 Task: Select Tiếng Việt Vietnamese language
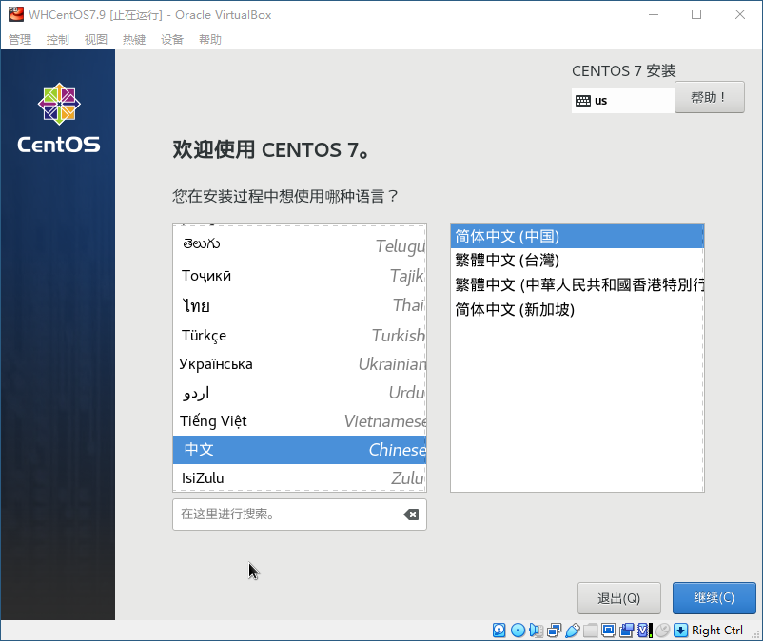pyautogui.click(x=300, y=421)
